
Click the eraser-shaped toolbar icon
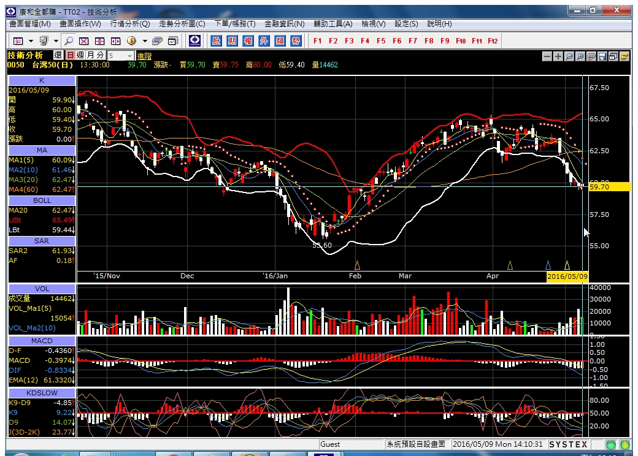click(157, 40)
